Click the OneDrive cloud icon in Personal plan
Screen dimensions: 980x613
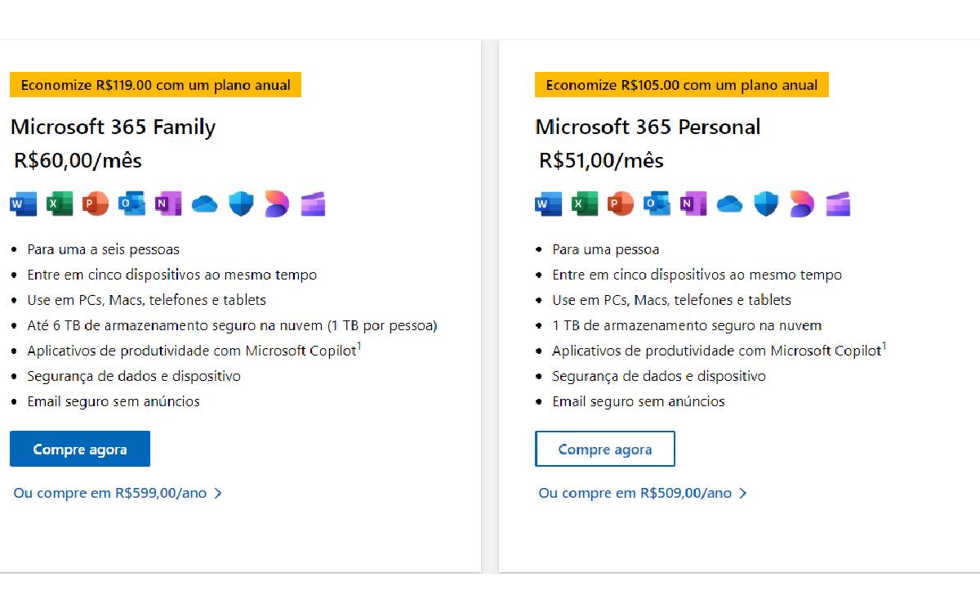coord(729,204)
